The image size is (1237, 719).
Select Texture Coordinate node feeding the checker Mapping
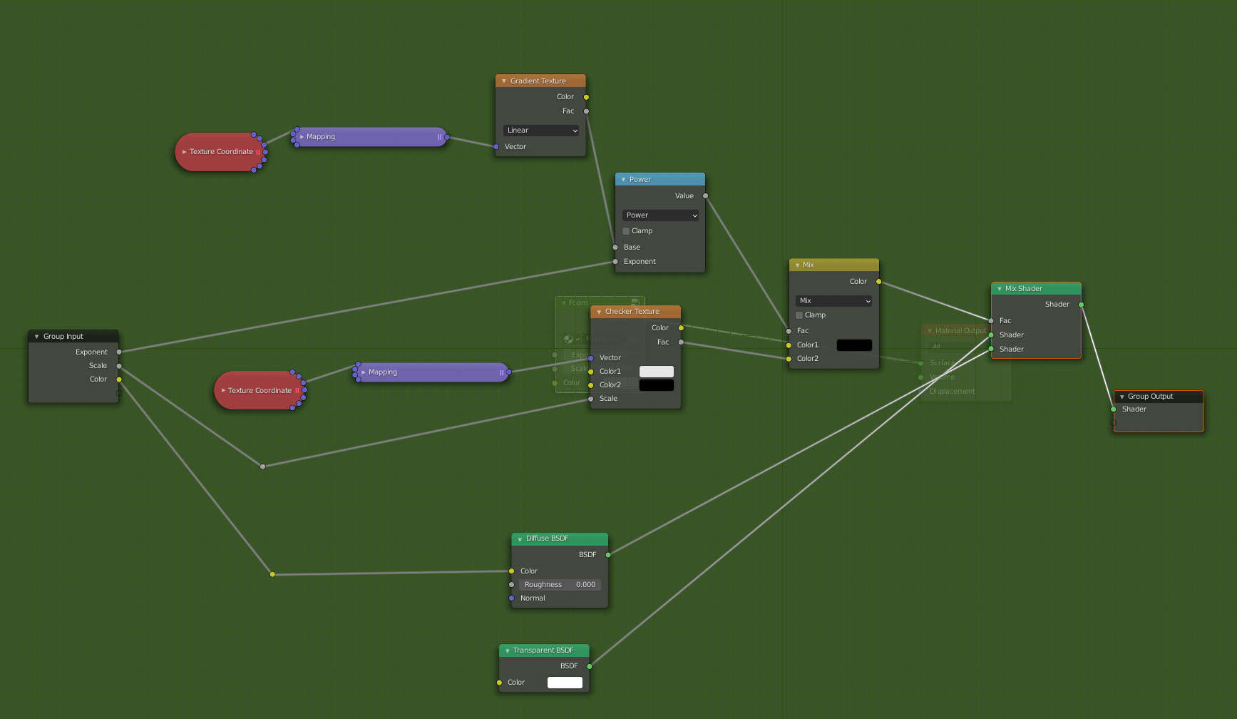tap(260, 390)
